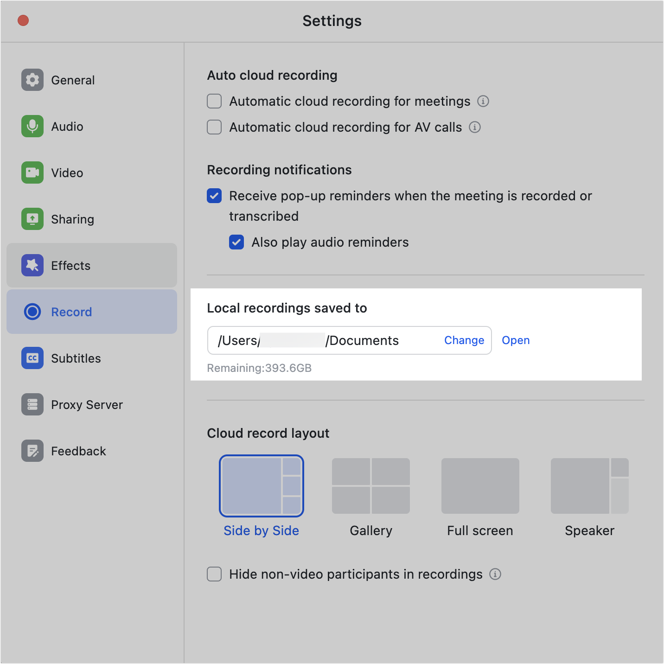This screenshot has height=664, width=664.
Task: Uncheck Also play audio reminders
Action: tap(236, 242)
